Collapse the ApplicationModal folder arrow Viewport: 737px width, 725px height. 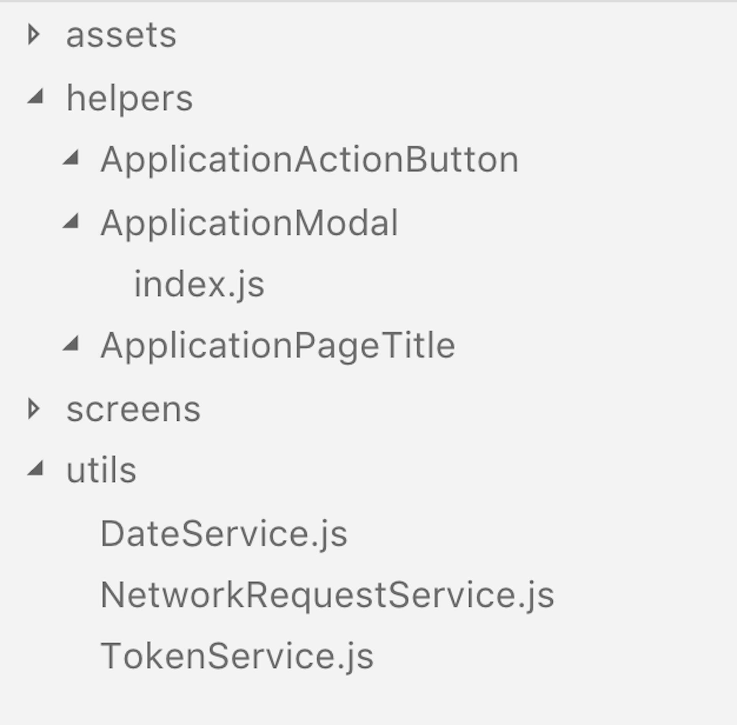(x=71, y=221)
